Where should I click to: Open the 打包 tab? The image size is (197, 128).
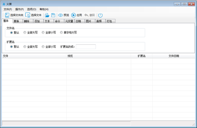tap(111, 21)
